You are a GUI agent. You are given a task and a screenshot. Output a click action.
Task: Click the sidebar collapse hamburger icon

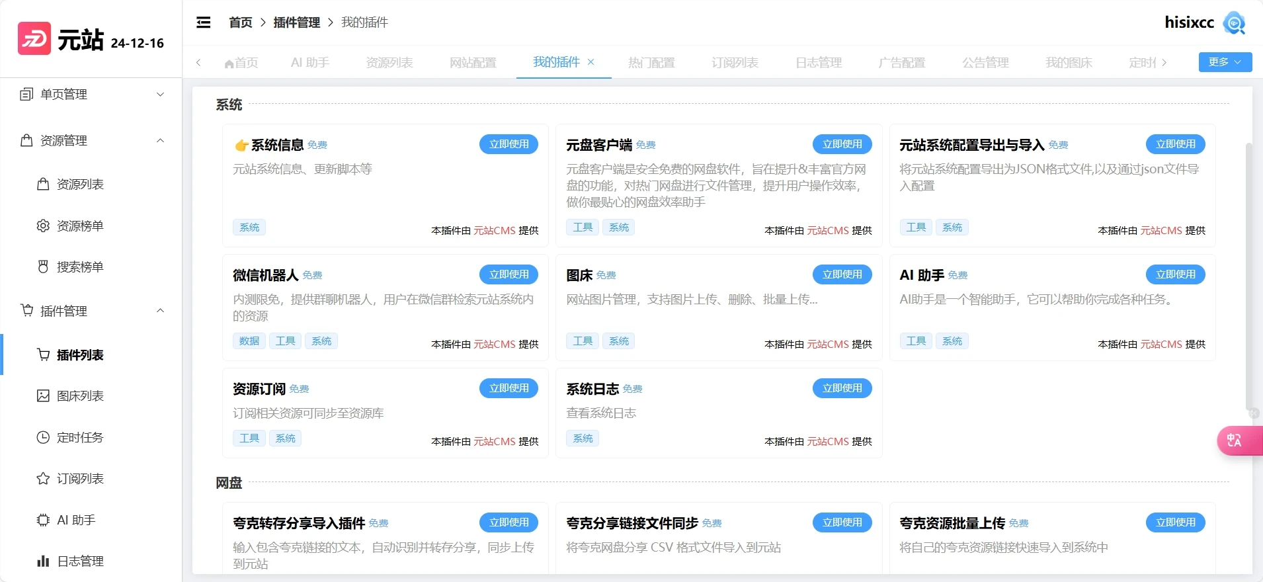coord(204,22)
